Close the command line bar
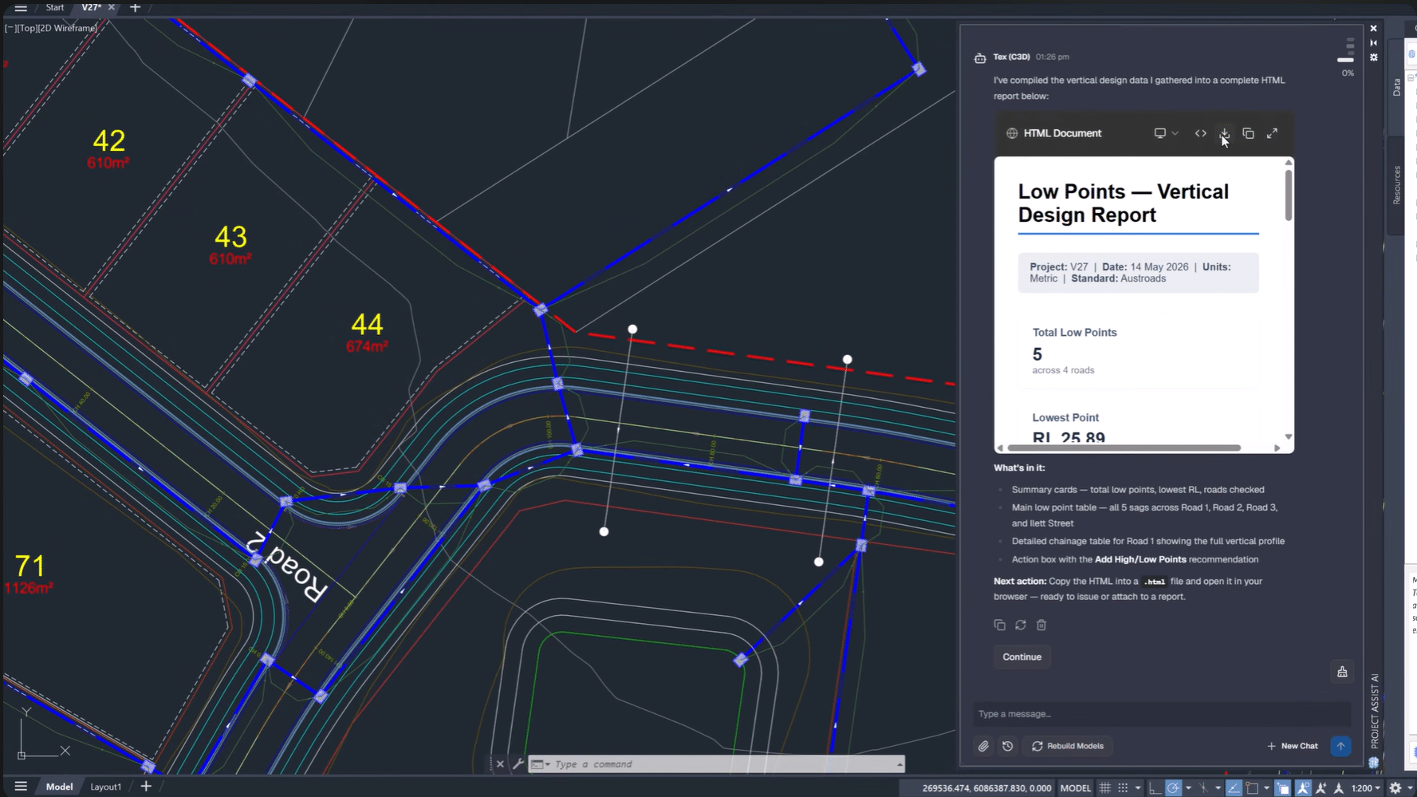 500,764
